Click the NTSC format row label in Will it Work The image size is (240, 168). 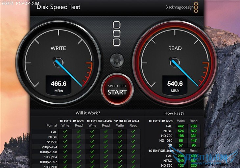[x=53, y=137]
